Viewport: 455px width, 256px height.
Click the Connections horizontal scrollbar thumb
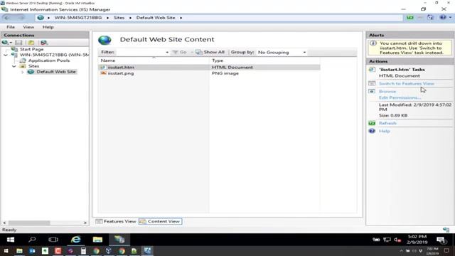(29, 223)
